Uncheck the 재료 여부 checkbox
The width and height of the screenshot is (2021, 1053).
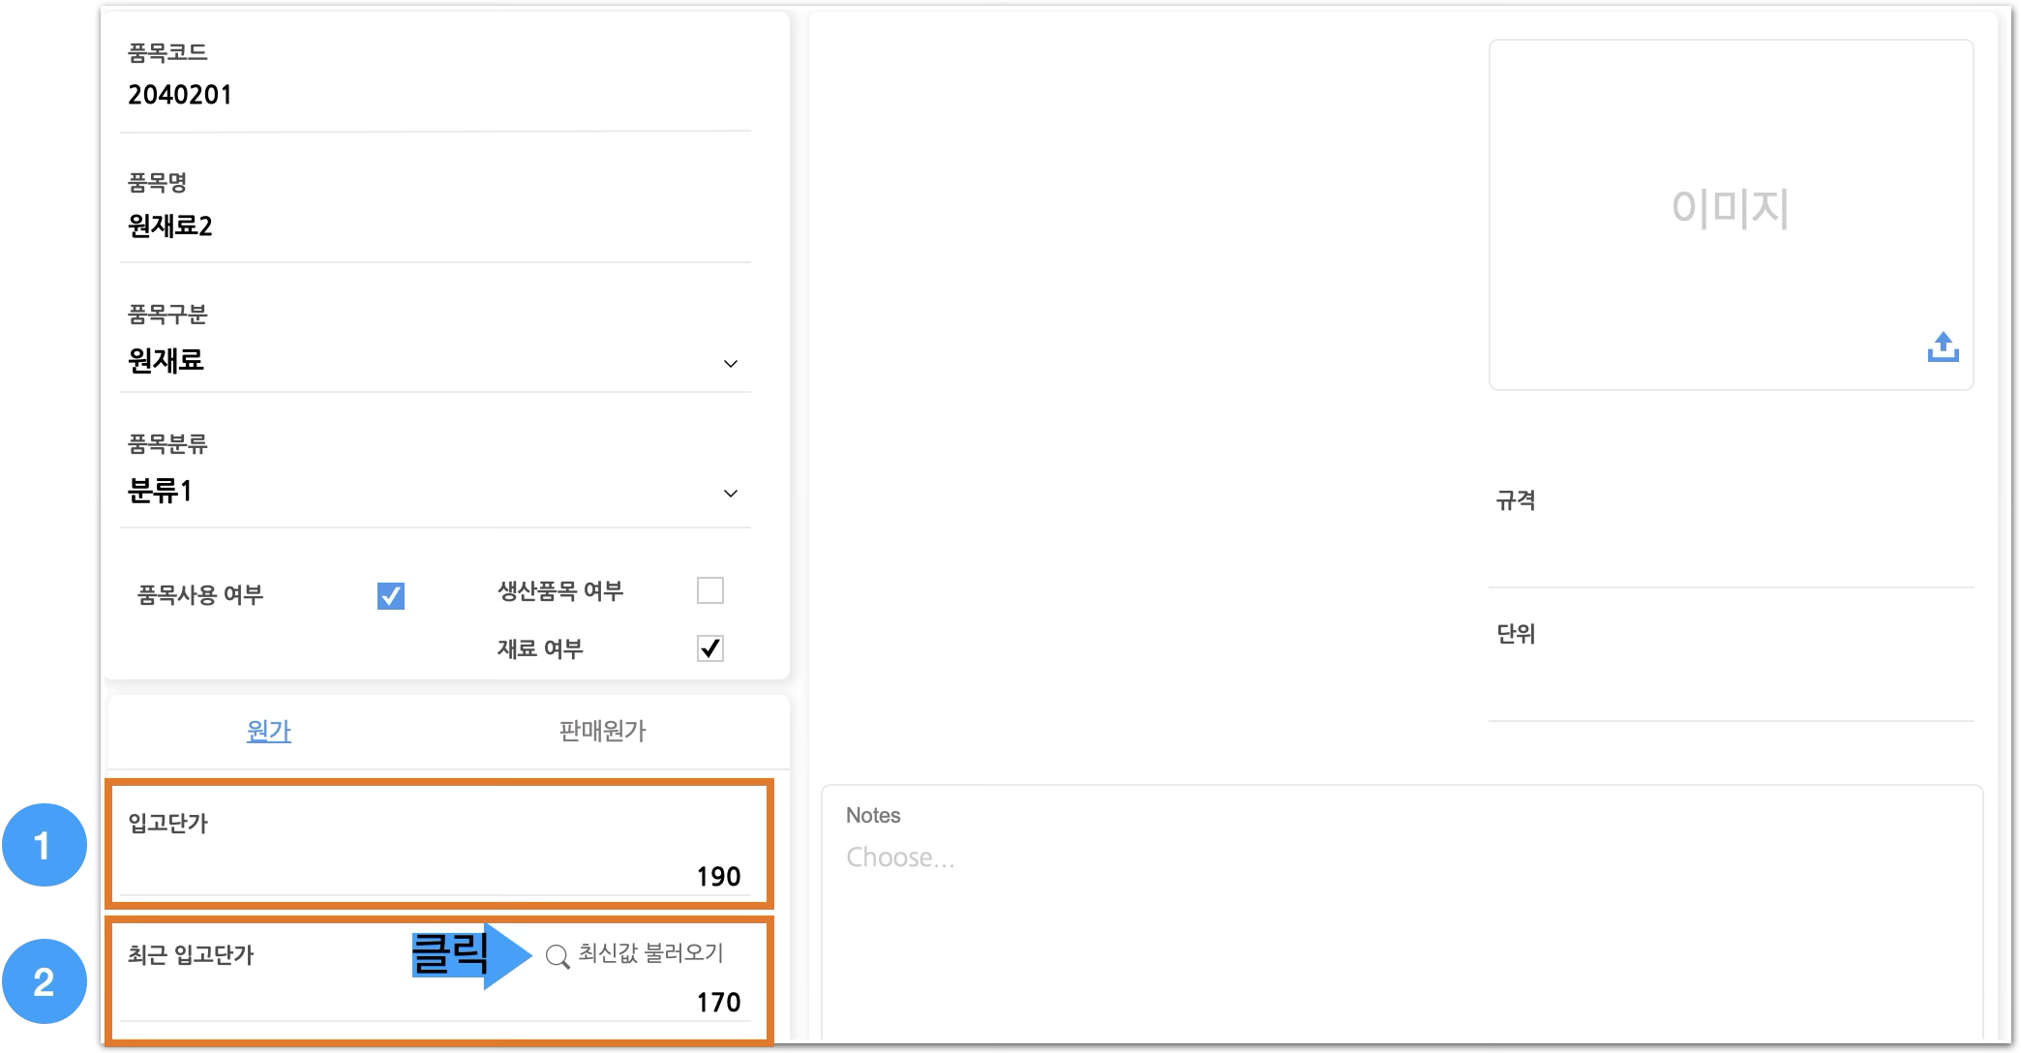(x=709, y=648)
